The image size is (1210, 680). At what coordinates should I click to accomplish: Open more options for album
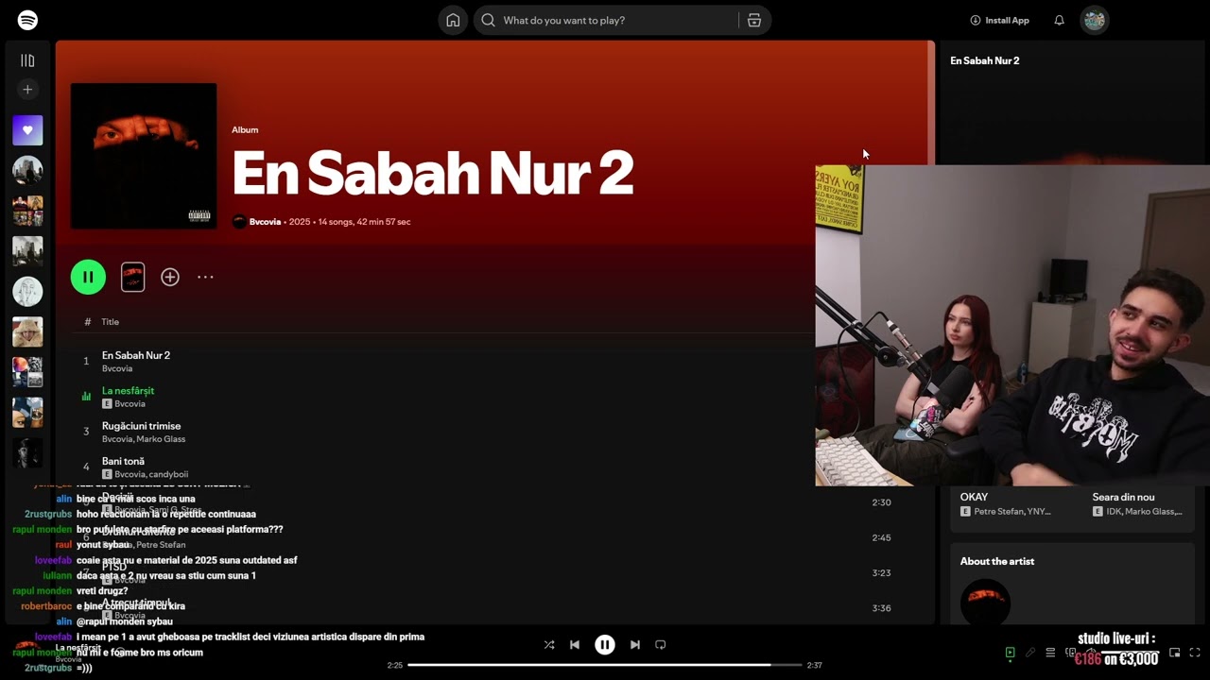pyautogui.click(x=205, y=277)
